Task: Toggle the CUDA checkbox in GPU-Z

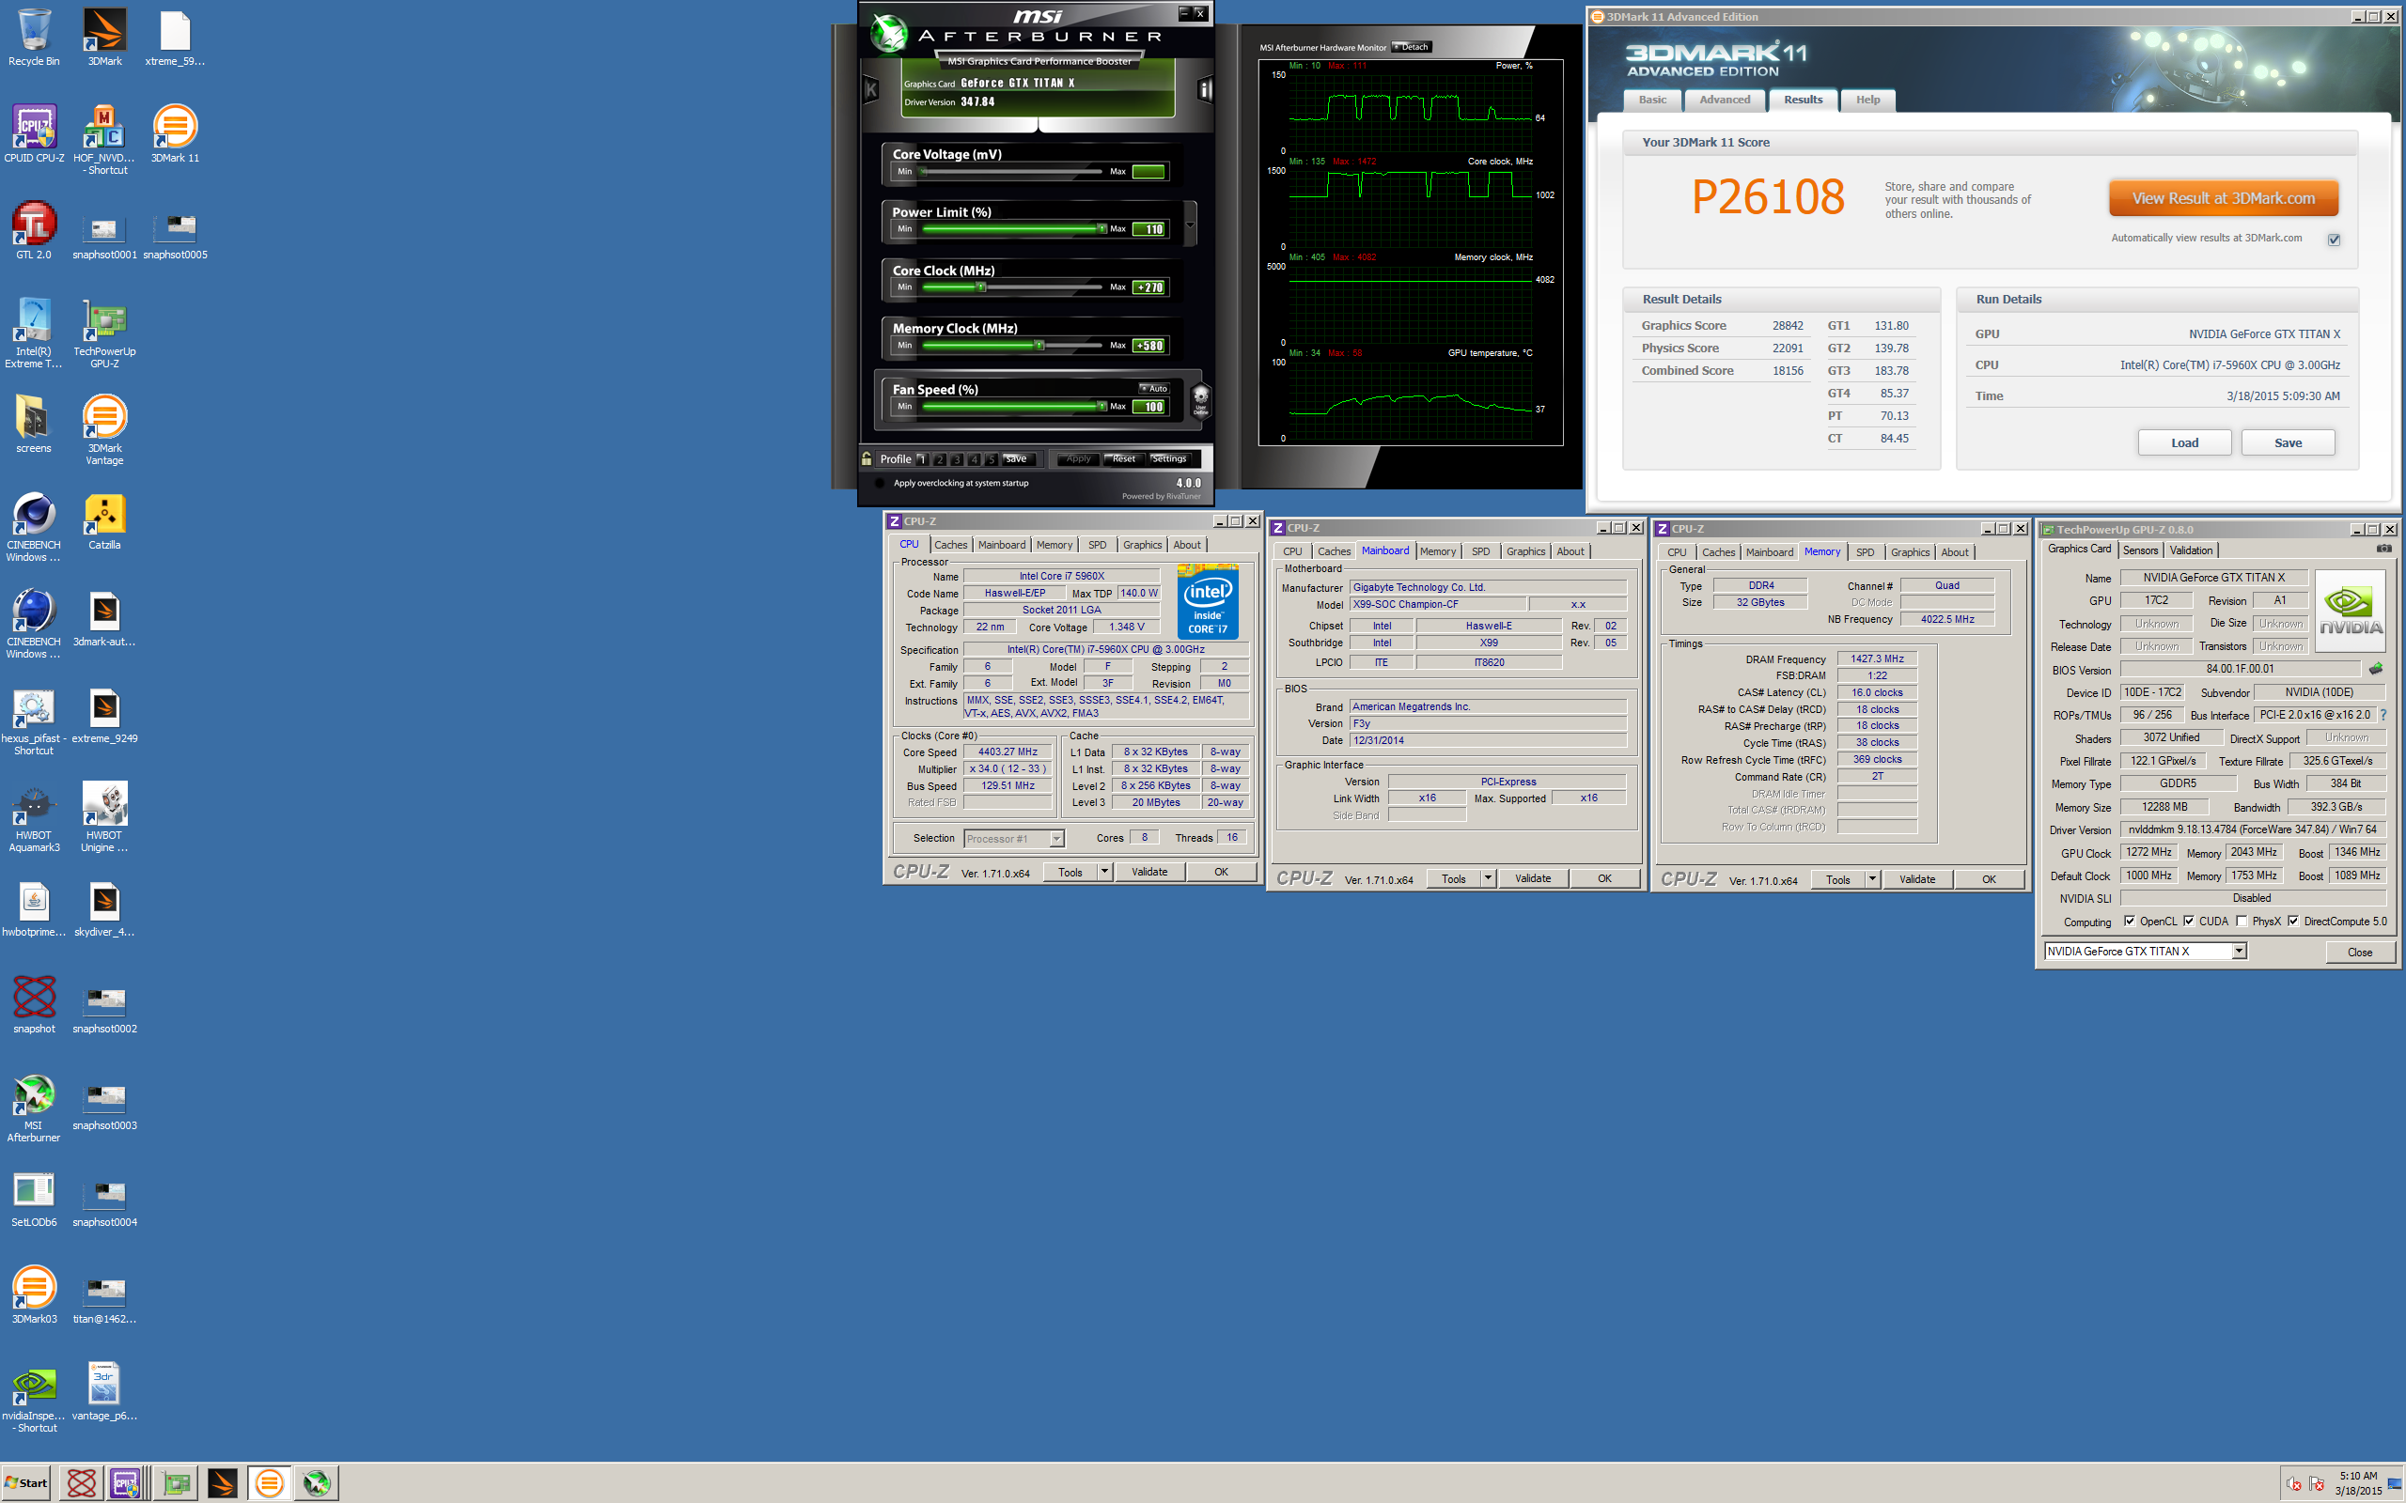Action: pos(2188,921)
